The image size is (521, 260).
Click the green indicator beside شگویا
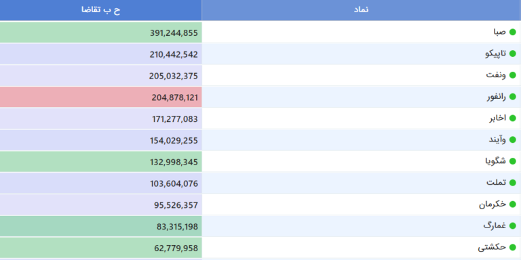click(513, 162)
